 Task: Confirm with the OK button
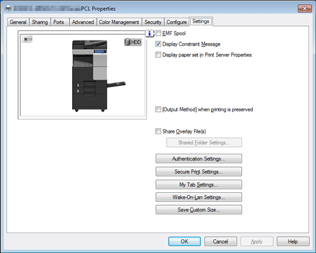coord(185,242)
